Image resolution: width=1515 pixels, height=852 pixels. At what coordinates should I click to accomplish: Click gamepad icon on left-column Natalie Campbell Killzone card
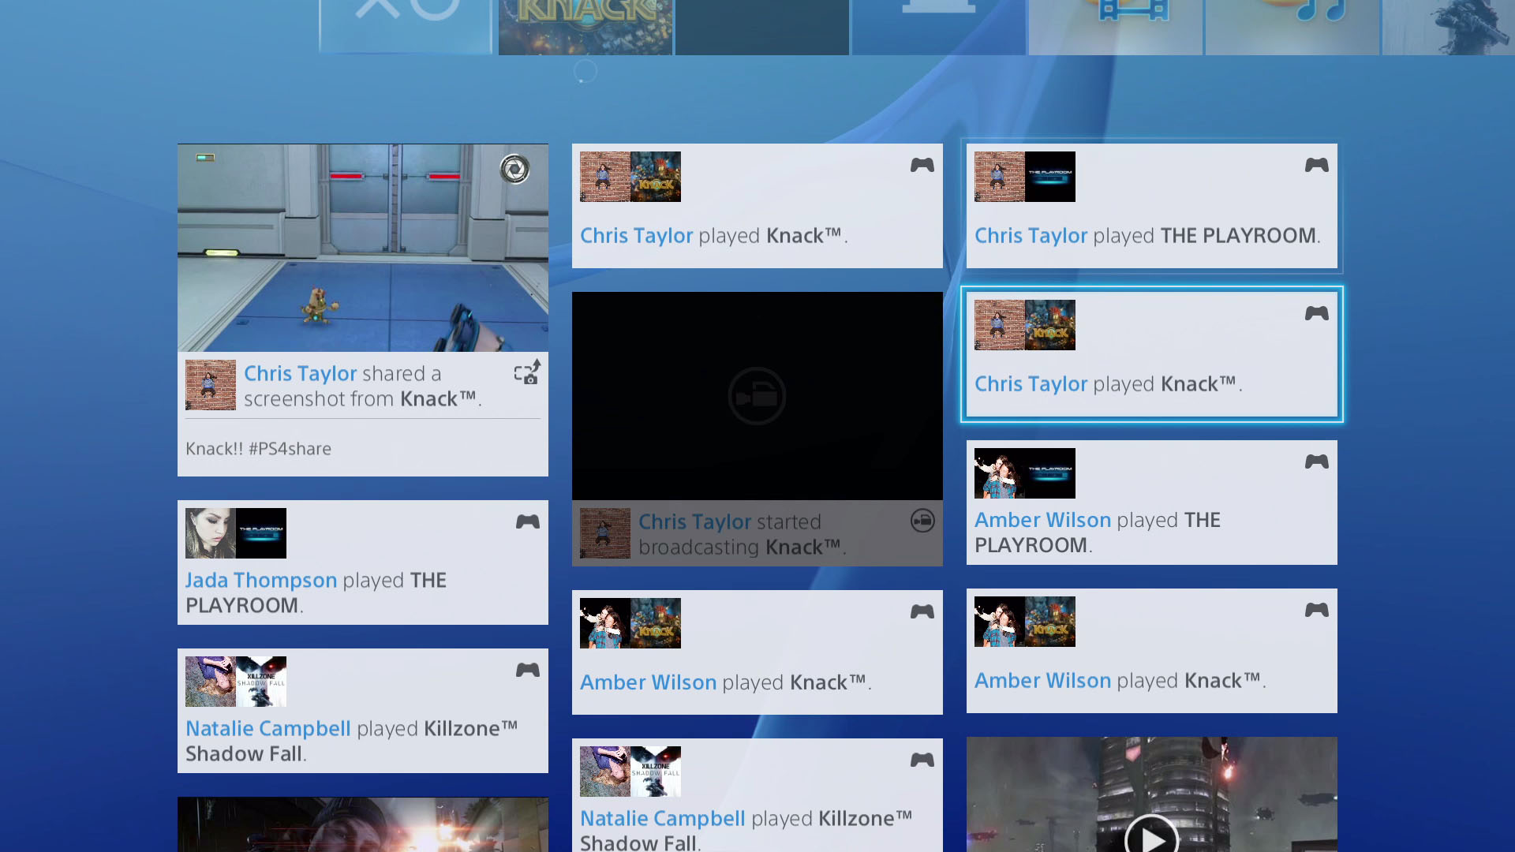click(528, 670)
